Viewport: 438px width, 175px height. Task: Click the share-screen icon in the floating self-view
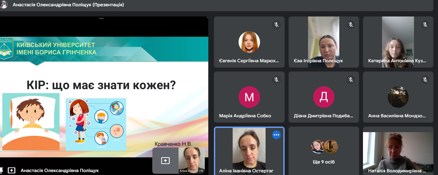pos(165,160)
